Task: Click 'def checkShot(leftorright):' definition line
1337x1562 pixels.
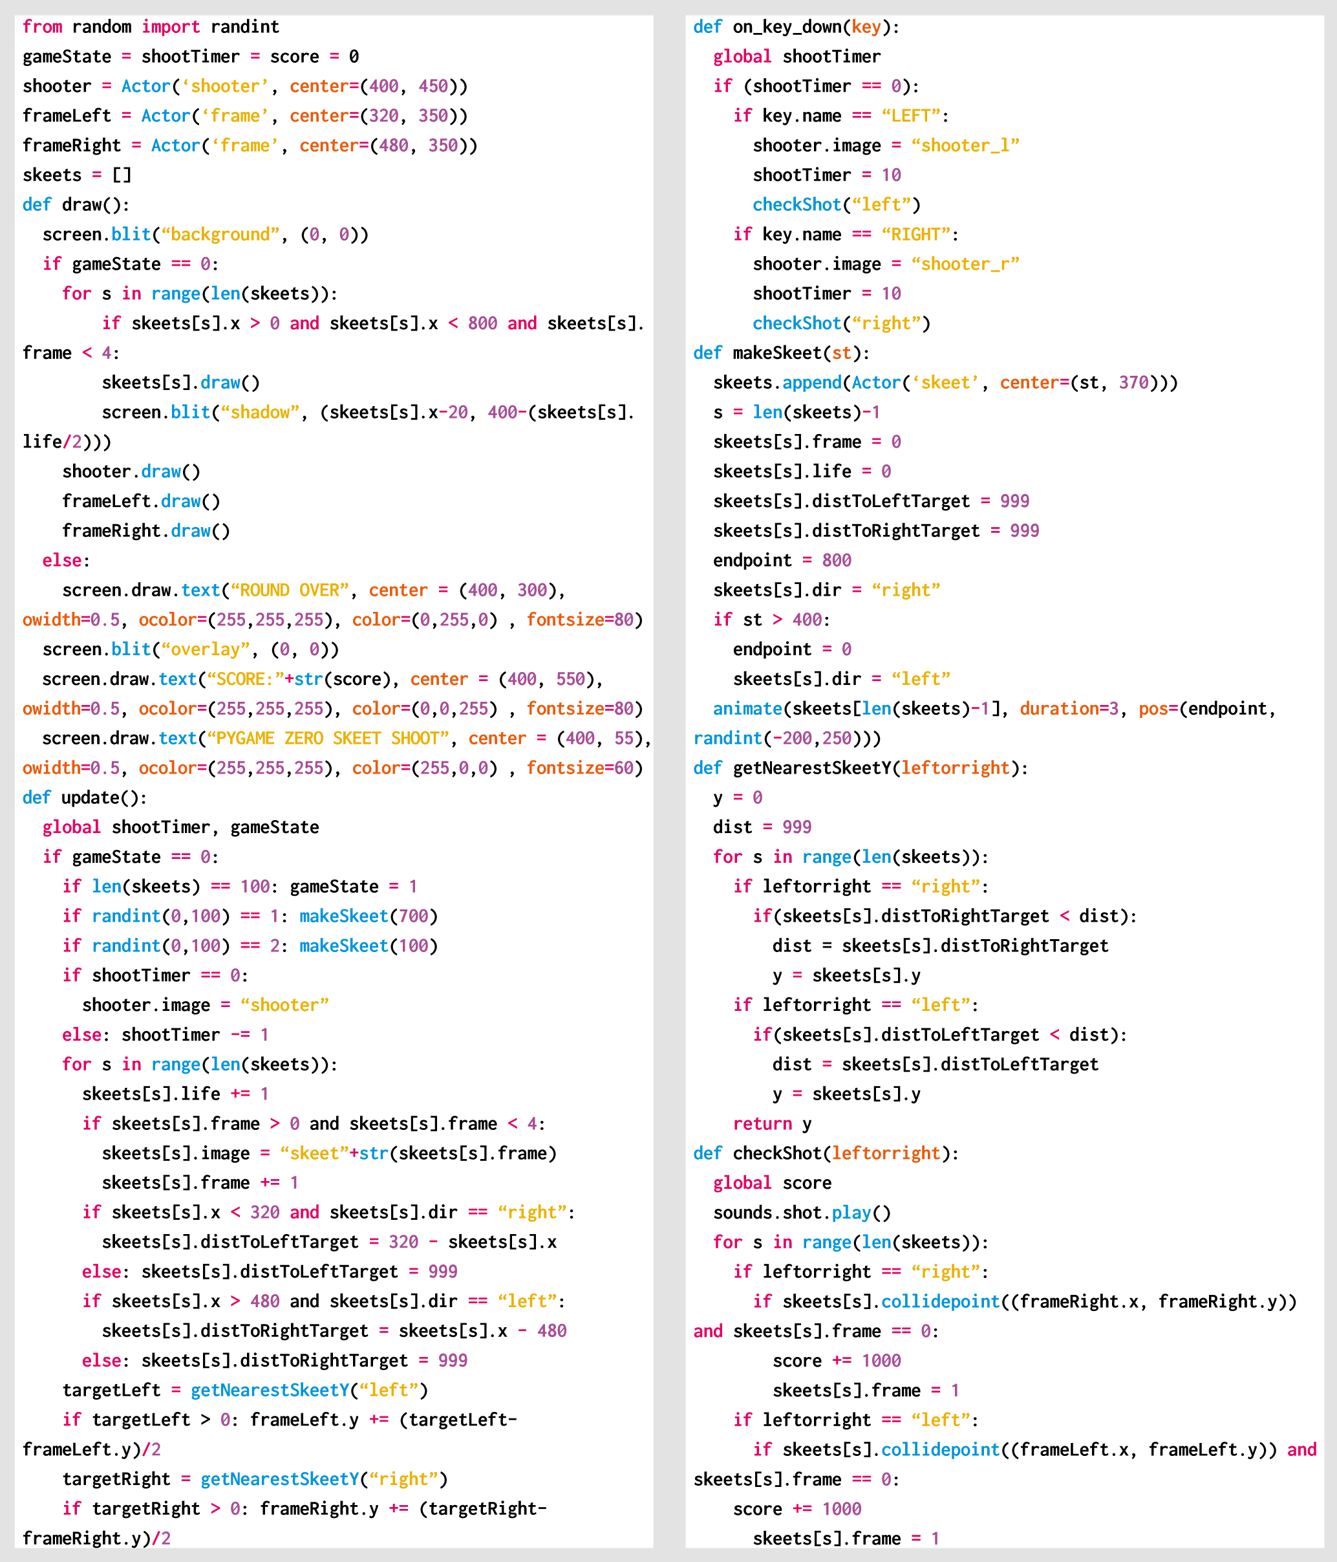Action: point(825,1153)
